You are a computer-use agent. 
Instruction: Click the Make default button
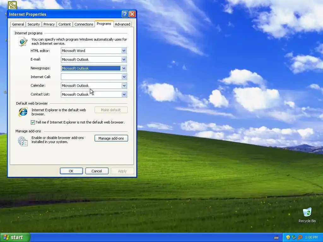point(111,110)
